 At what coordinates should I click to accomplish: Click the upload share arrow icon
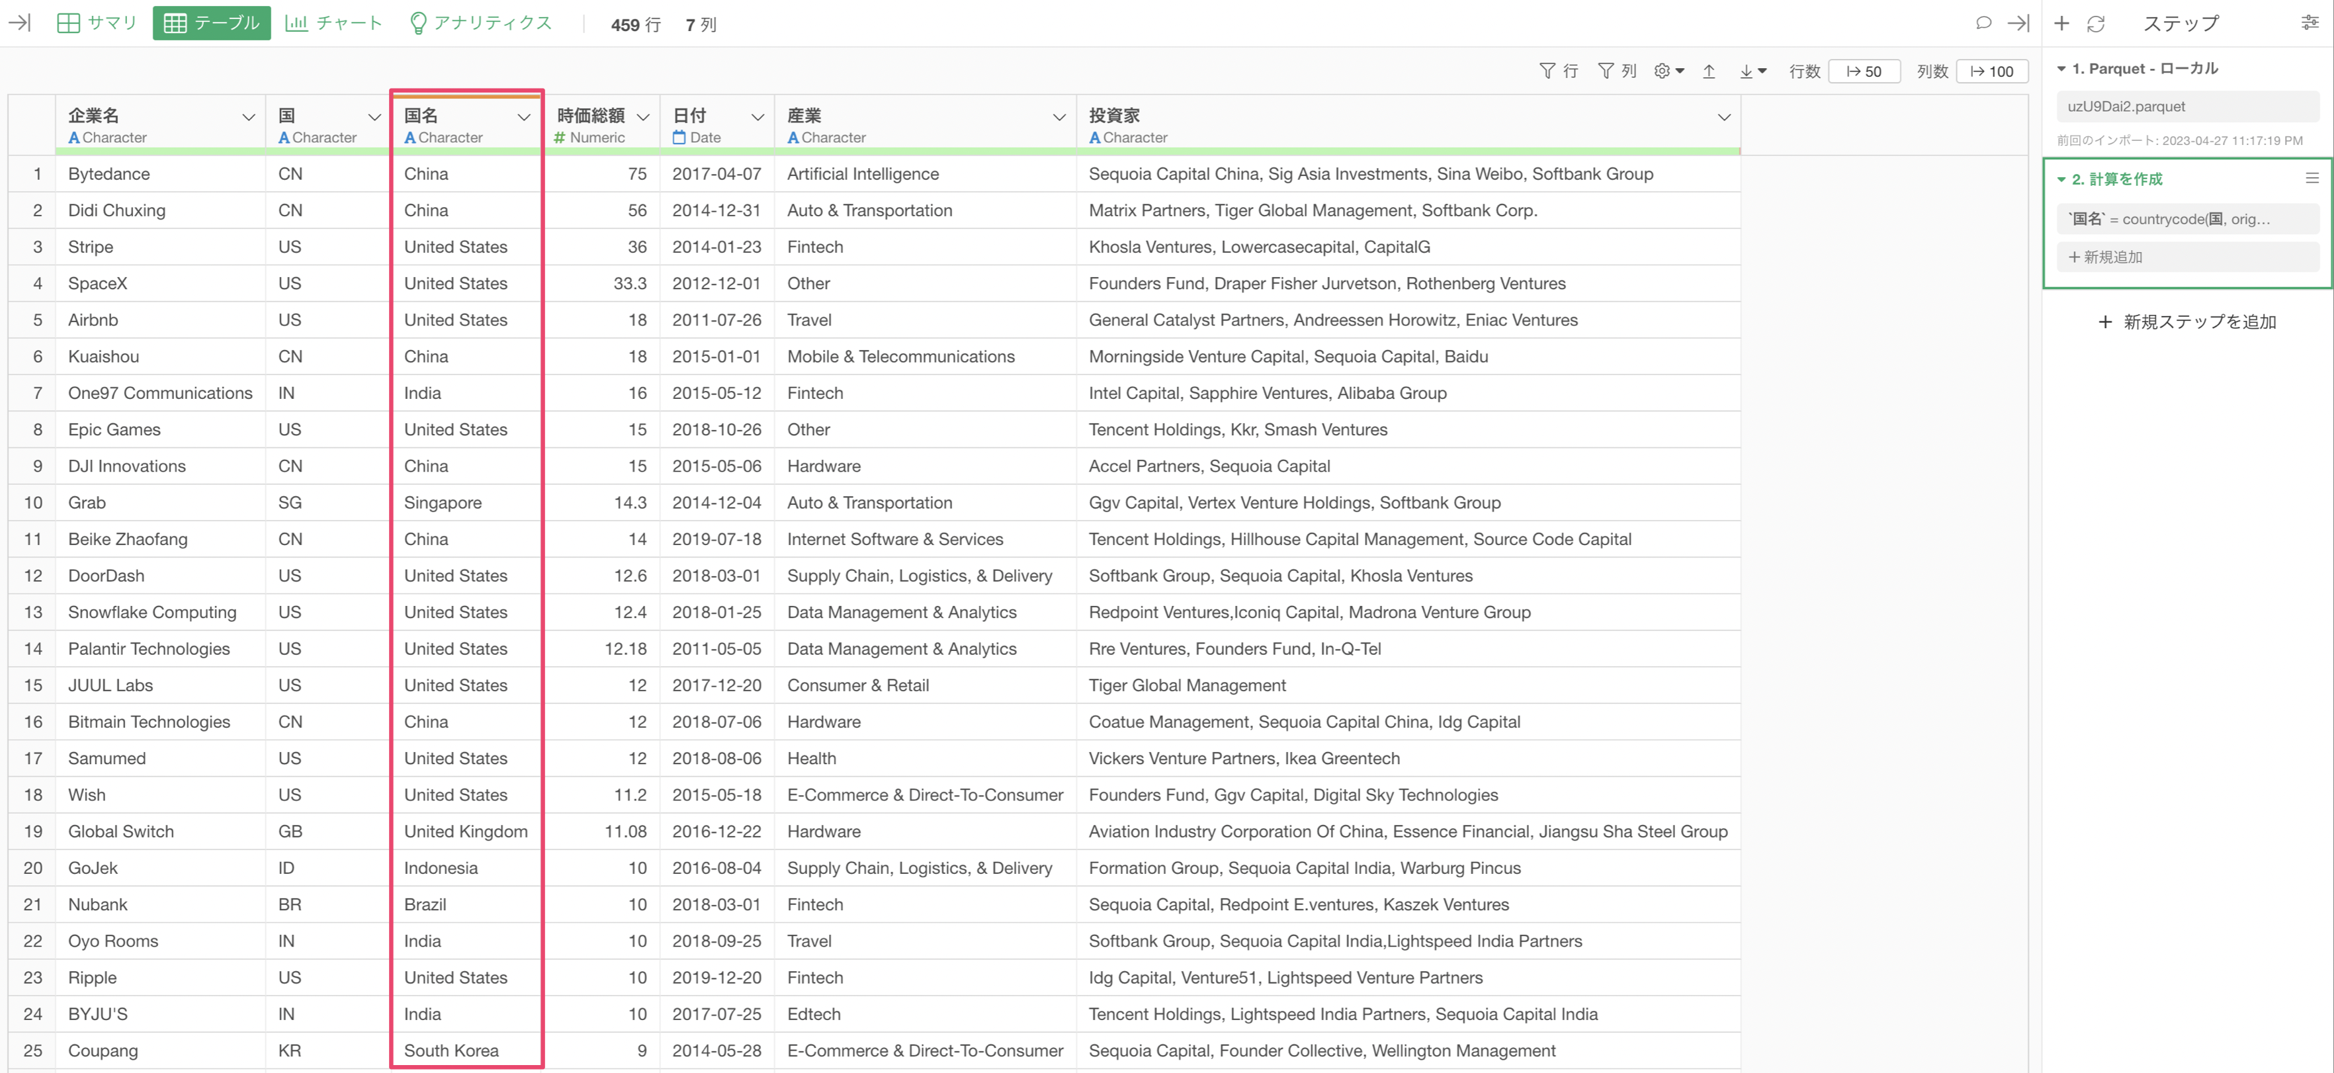(x=1709, y=71)
